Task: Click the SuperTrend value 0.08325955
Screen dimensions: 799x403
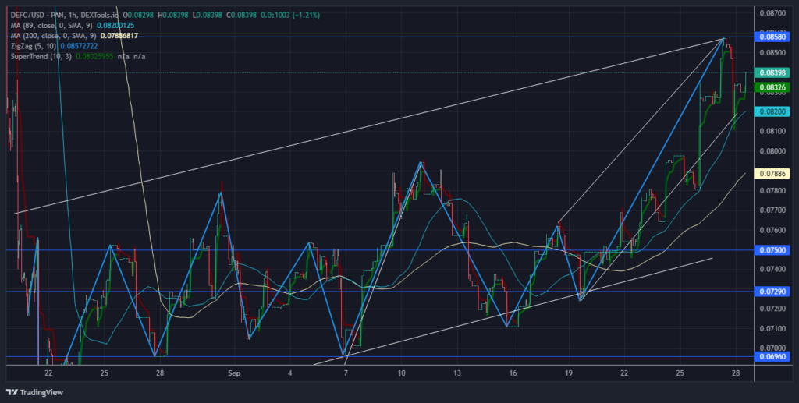Action: (94, 56)
